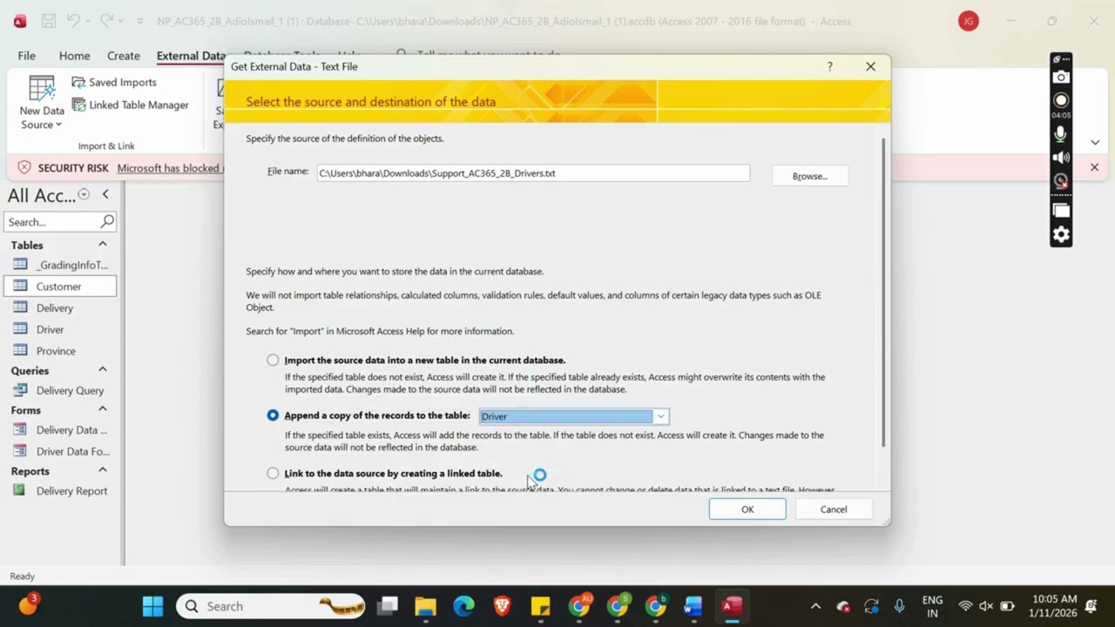Open Linked Table Manager

tap(130, 104)
